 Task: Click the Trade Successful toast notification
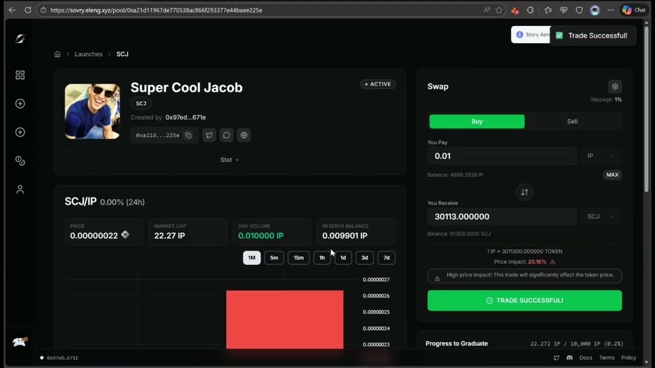click(x=593, y=36)
